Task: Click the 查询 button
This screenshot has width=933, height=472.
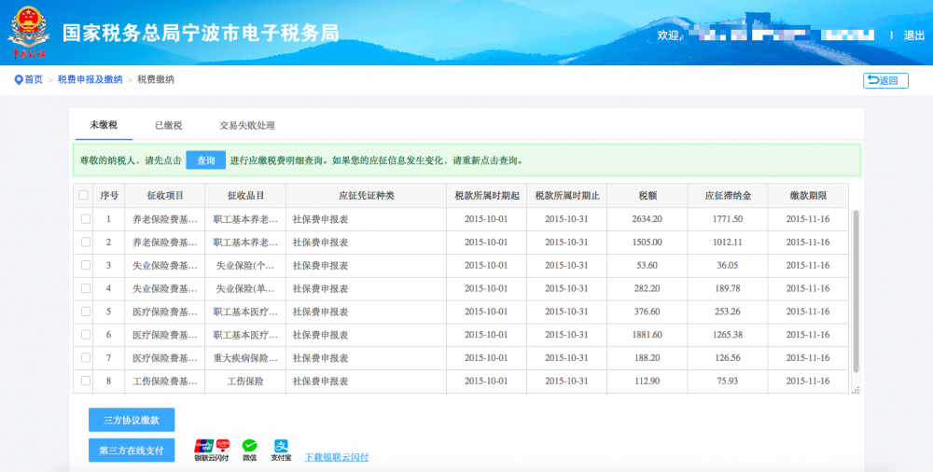Action: (206, 160)
